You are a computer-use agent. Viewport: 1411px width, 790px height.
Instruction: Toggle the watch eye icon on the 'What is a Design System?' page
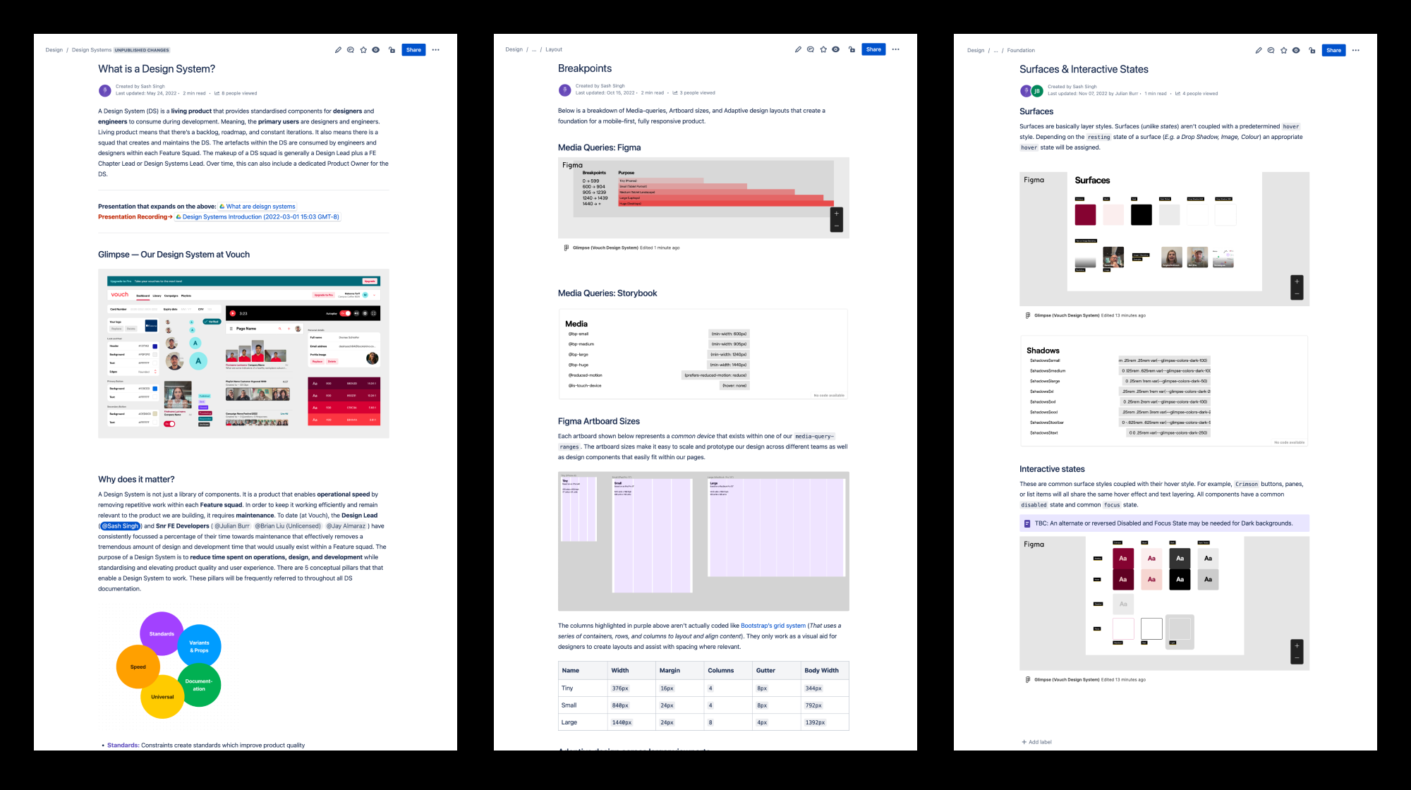[376, 50]
